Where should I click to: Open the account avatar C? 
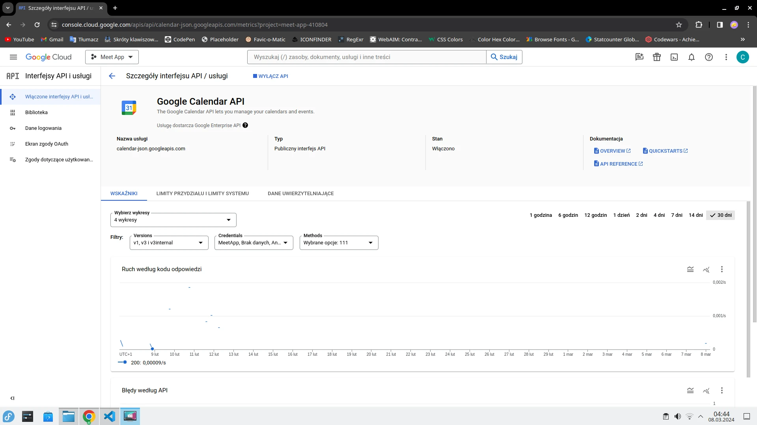(x=743, y=57)
